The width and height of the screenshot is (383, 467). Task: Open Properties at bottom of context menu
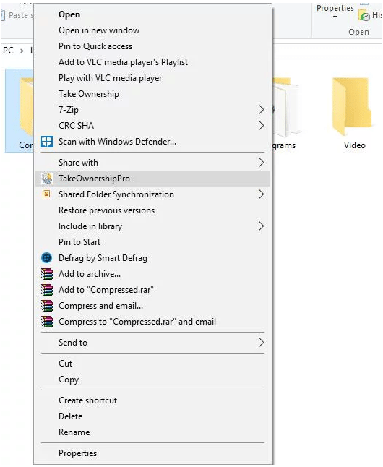coord(152,453)
